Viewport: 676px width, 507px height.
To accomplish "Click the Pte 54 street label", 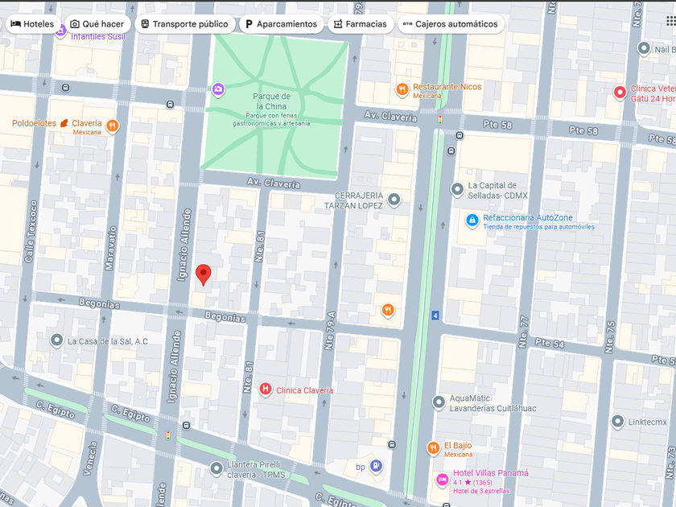I will pos(550,343).
